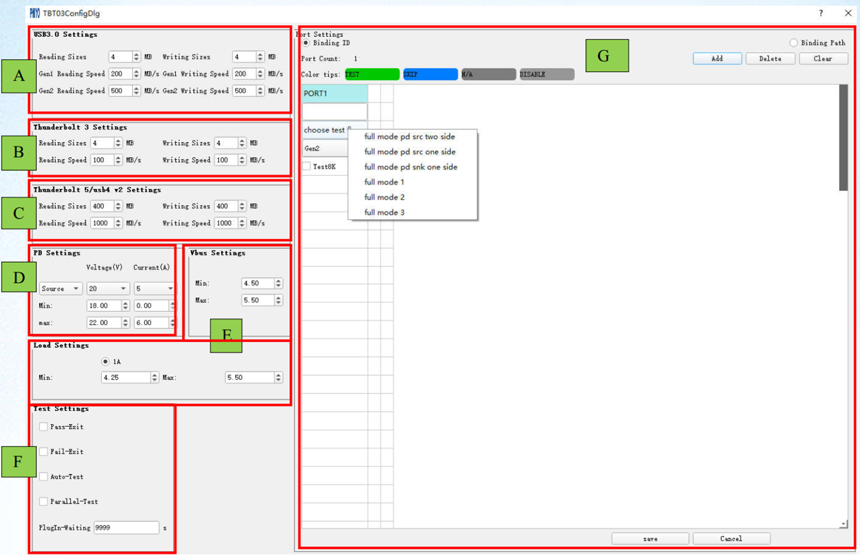860x555 pixels.
Task: Decrease Vbus Max value with down arrow
Action: 278,303
